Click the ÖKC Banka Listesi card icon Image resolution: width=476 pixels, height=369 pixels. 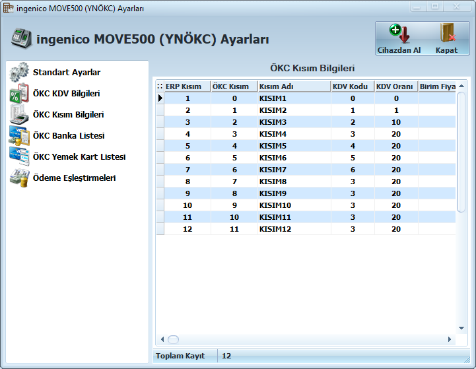[x=19, y=135]
